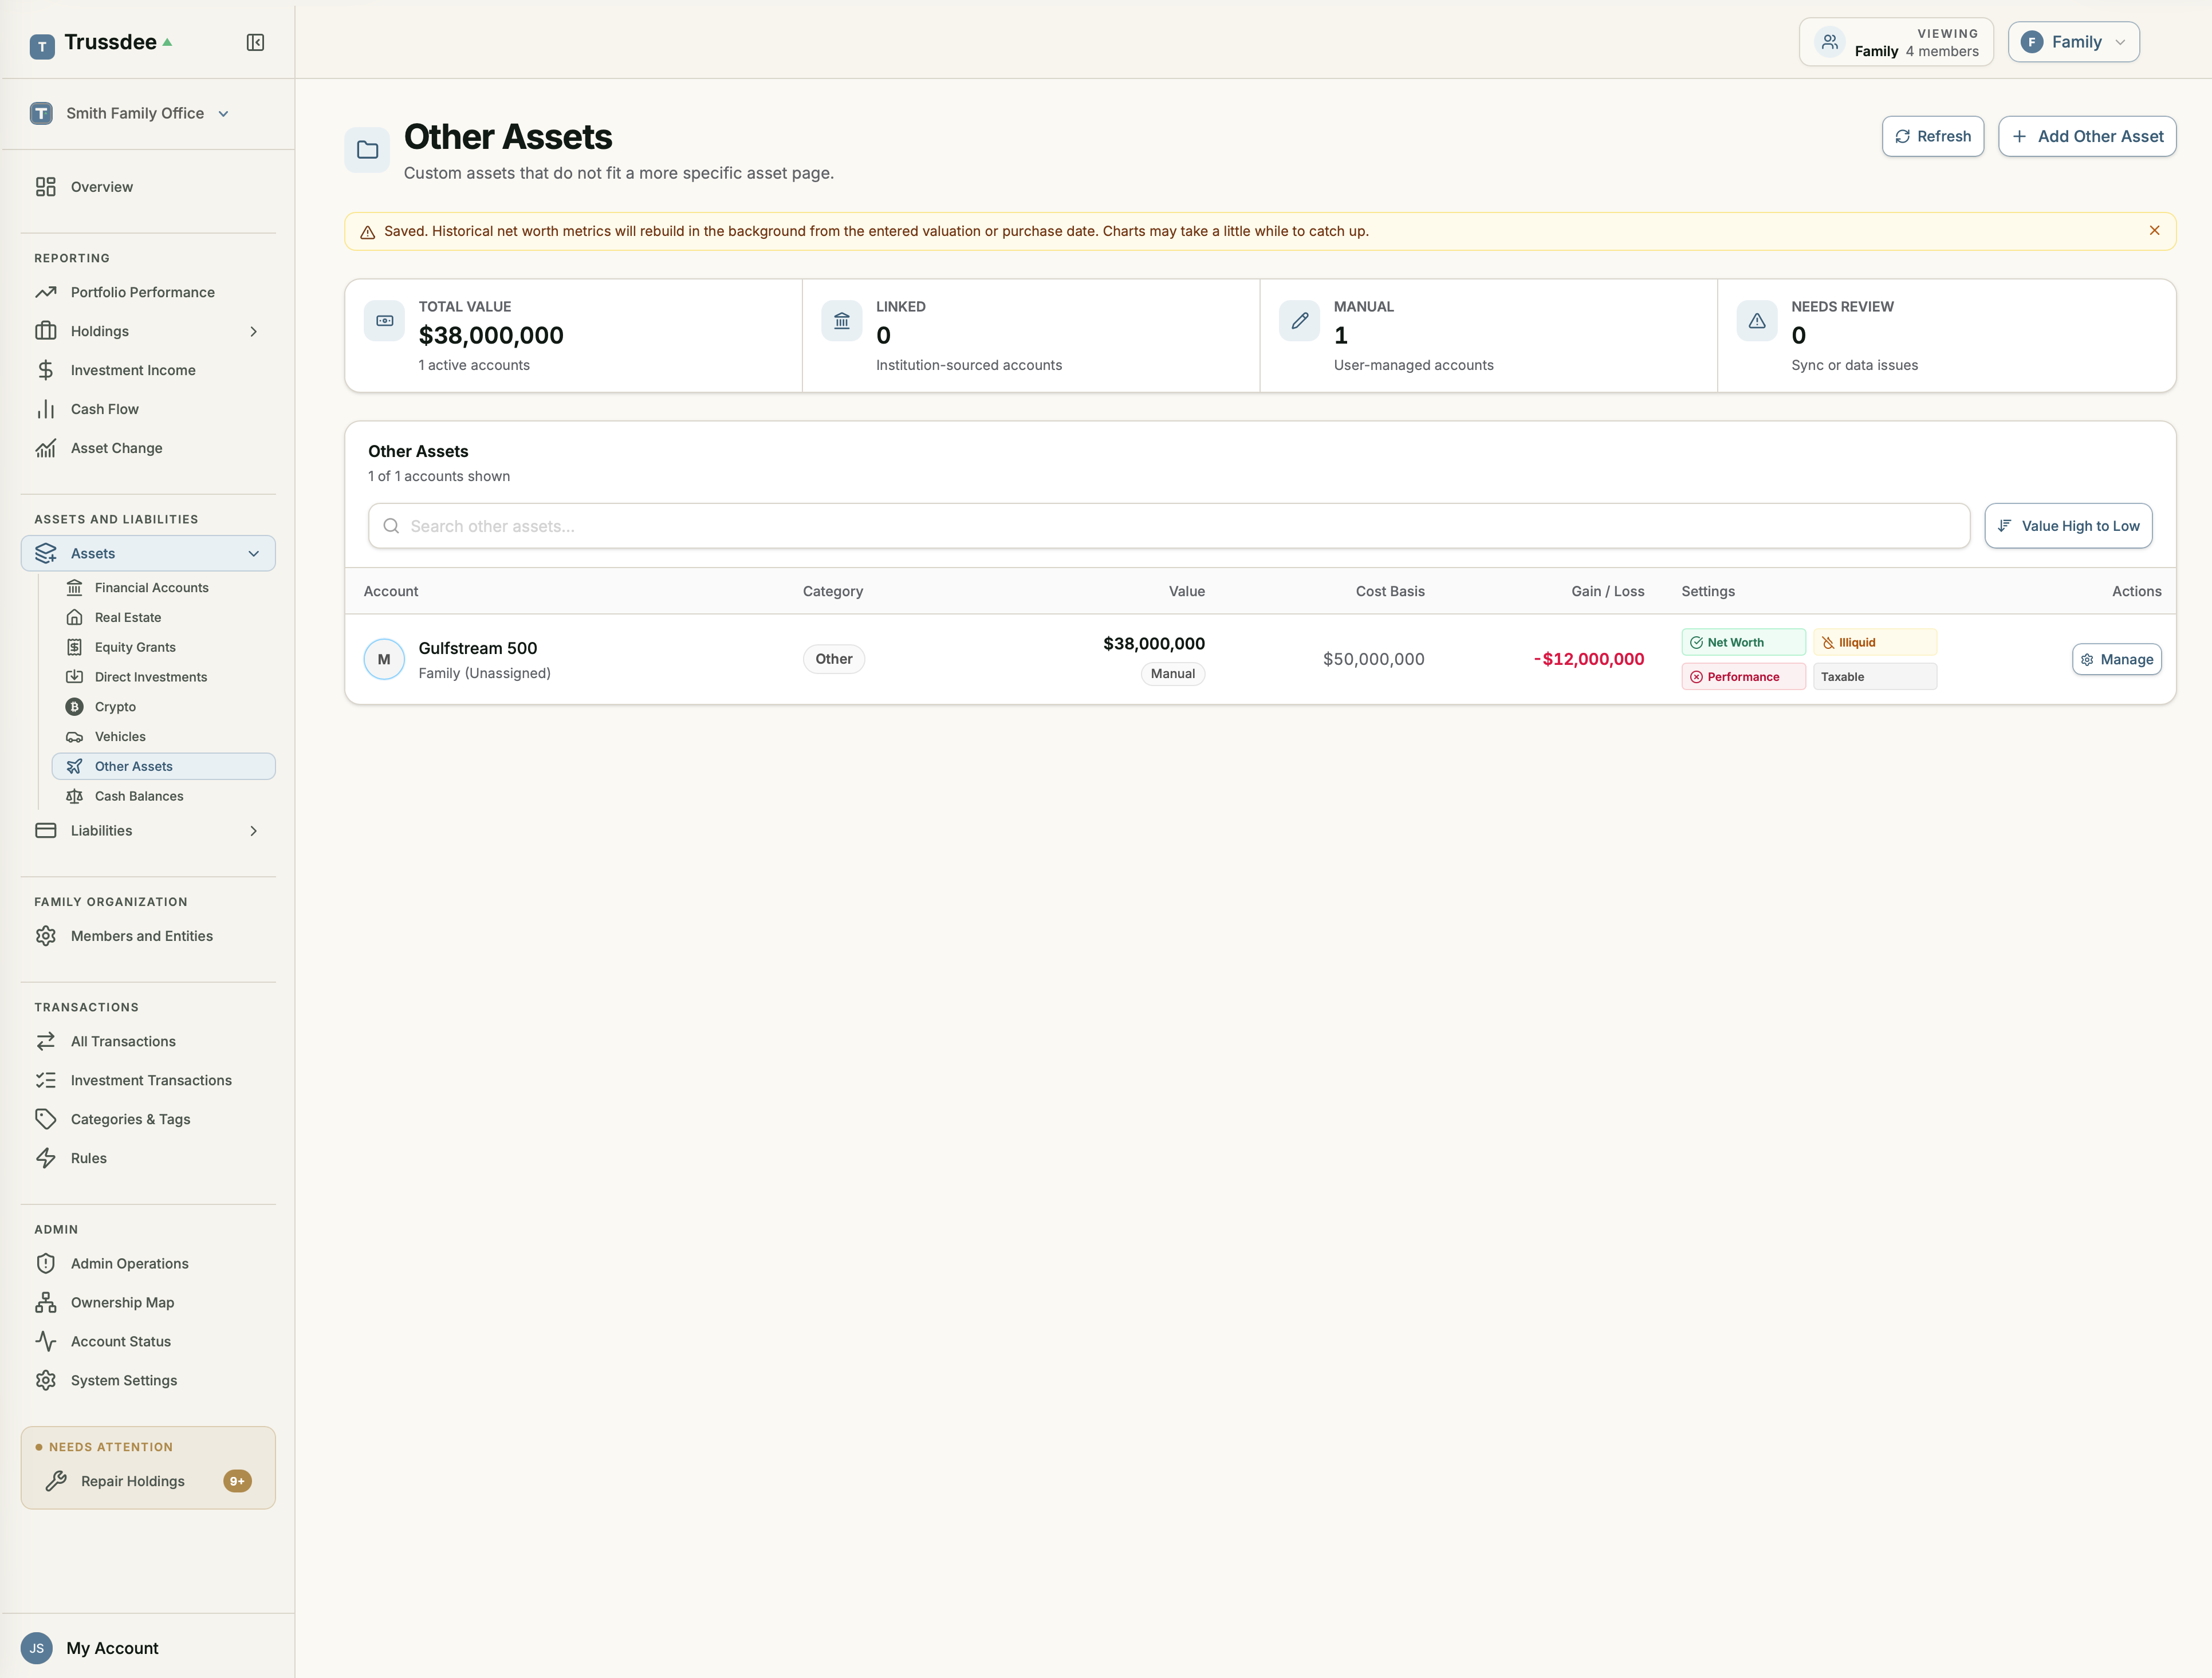Viewport: 2212px width, 1678px height.
Task: Click the System Settings gear icon
Action: [46, 1380]
